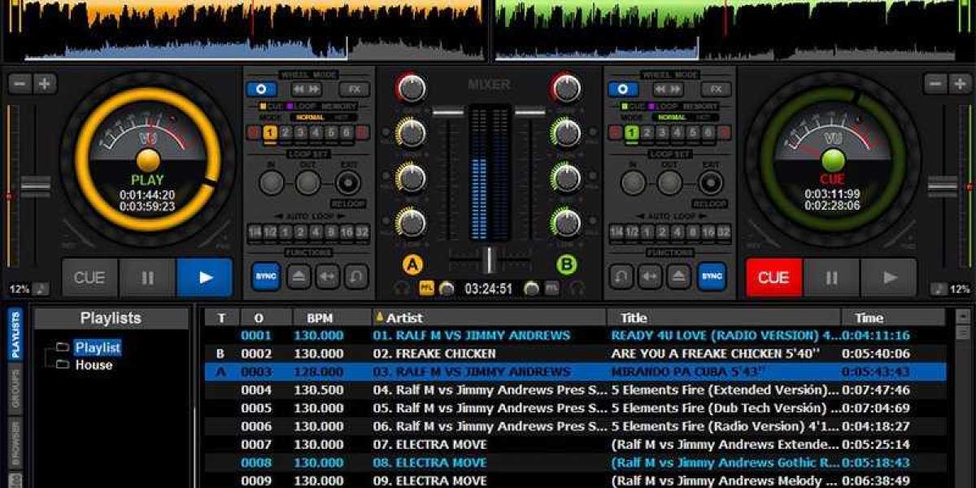Enable vinyl wheel mode on deck A
This screenshot has height=488, width=976.
pos(262,89)
